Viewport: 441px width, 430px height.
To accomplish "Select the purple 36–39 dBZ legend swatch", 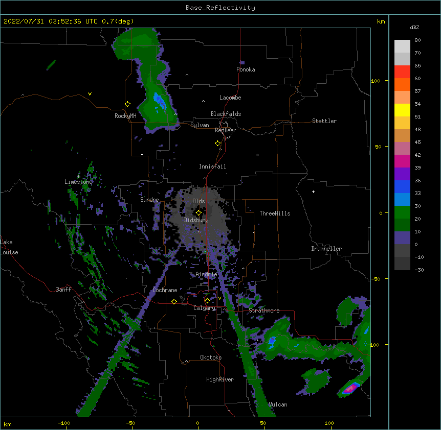I will tap(402, 174).
